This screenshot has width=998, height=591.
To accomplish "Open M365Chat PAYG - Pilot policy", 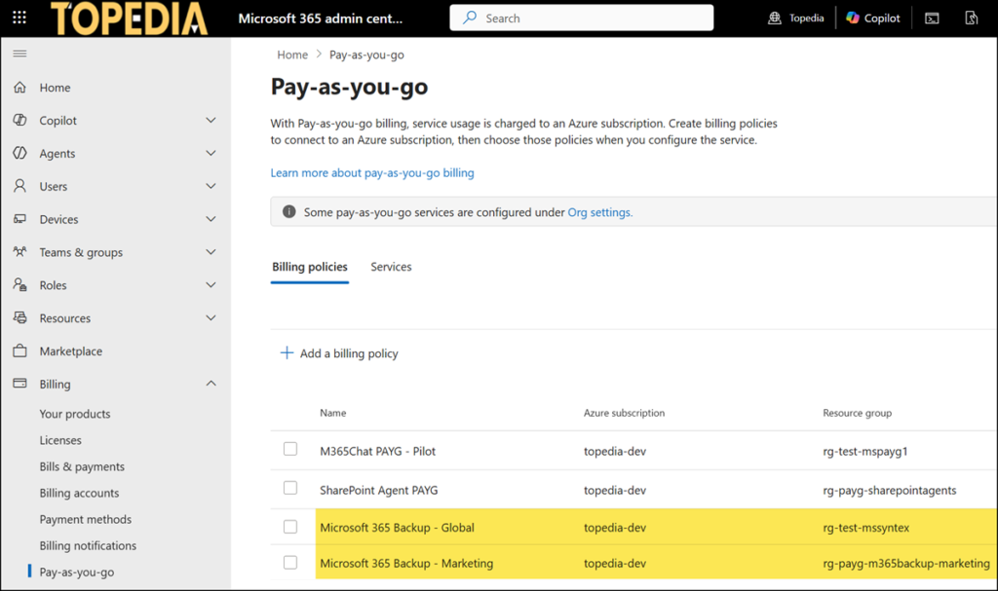I will coord(377,451).
